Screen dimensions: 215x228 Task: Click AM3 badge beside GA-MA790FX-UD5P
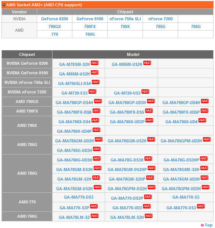point(205,111)
